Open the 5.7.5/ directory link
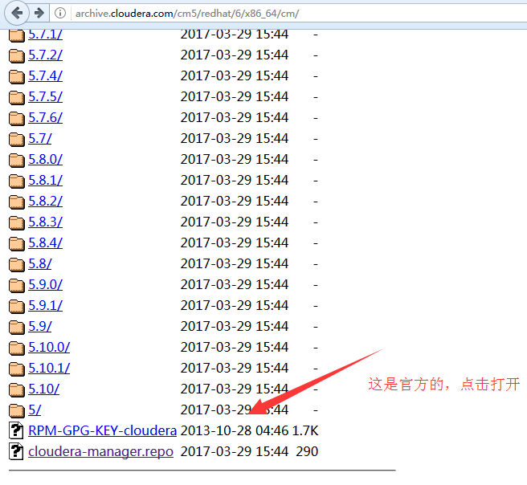Viewport: 527px width, 485px height. tap(45, 96)
